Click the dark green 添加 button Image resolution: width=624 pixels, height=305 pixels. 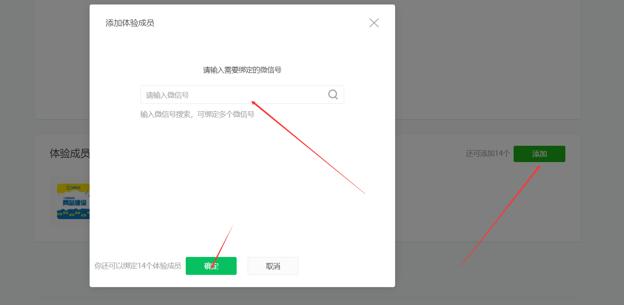tap(539, 154)
